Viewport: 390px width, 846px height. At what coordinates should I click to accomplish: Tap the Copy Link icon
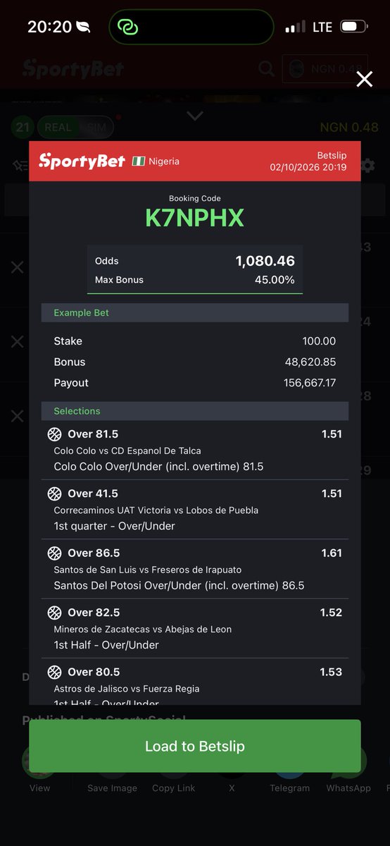point(173,761)
